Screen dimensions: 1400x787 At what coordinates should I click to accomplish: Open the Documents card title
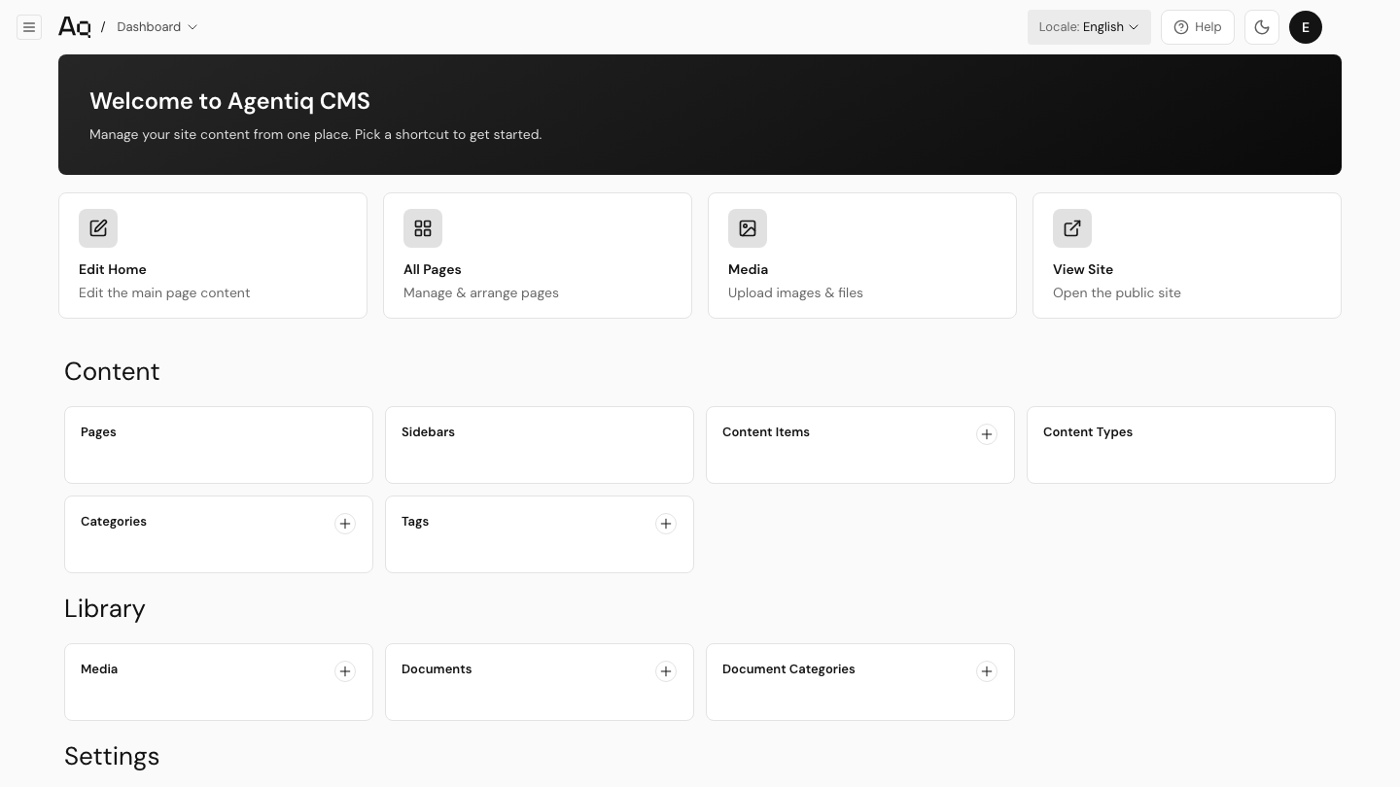[x=437, y=669]
